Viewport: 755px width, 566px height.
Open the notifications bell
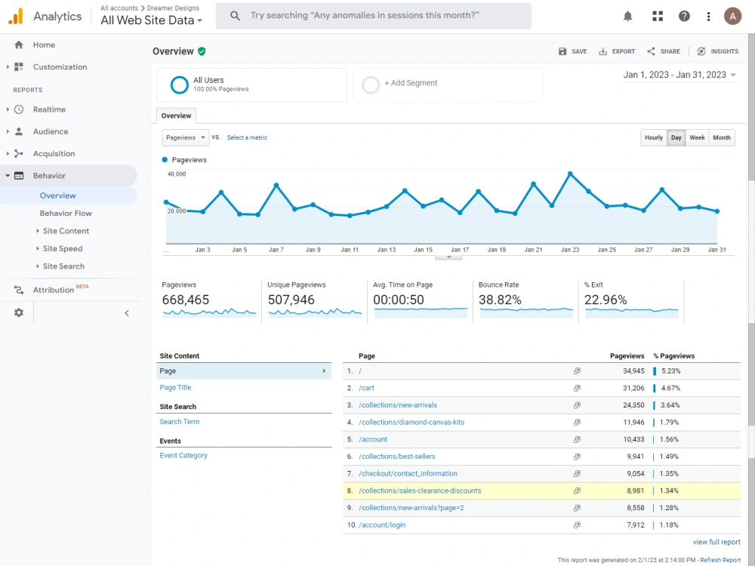click(x=628, y=17)
